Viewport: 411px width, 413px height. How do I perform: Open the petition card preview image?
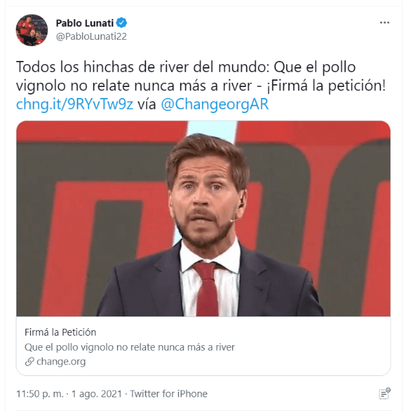click(203, 218)
